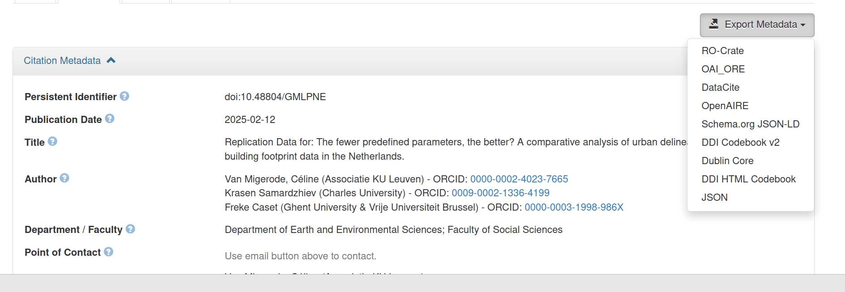Export metadata as JSON
The image size is (845, 292).
coord(714,198)
